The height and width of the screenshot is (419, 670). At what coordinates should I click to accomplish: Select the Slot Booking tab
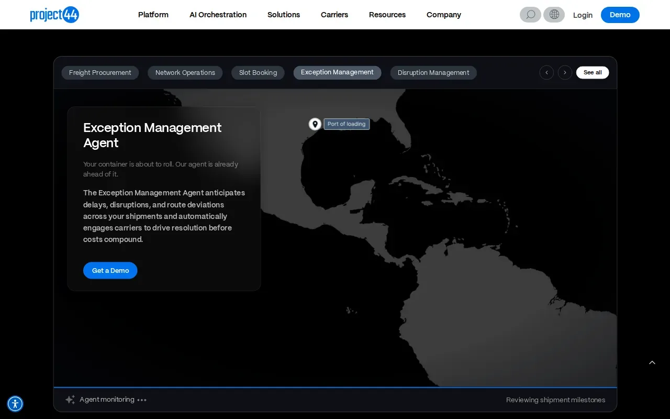coord(258,73)
